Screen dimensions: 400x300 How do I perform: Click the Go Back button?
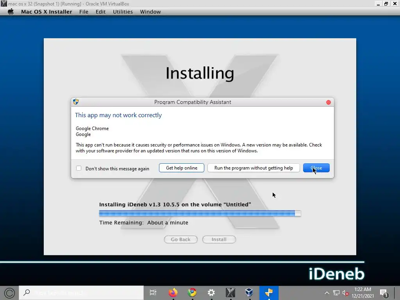coord(180,239)
